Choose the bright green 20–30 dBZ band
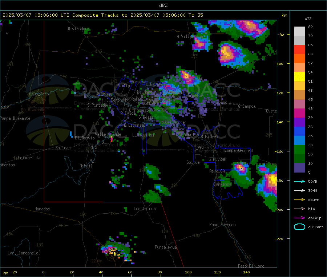Screen dimensions: 327x277 coord(299,150)
